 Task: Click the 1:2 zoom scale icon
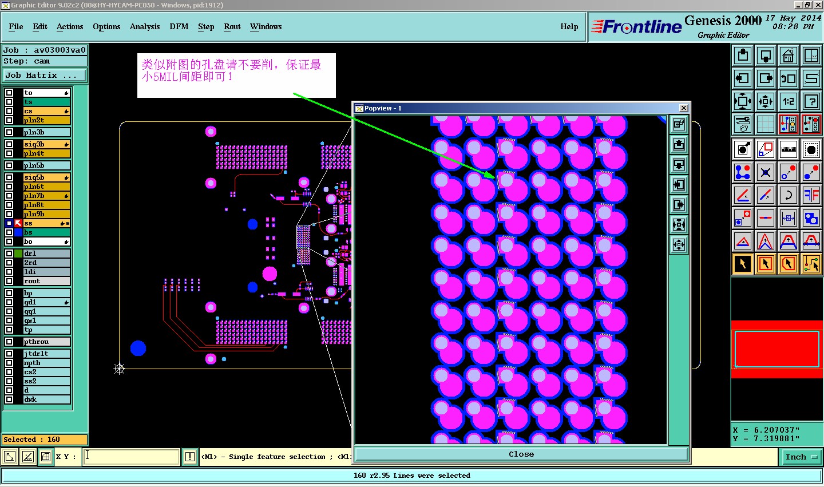(789, 101)
